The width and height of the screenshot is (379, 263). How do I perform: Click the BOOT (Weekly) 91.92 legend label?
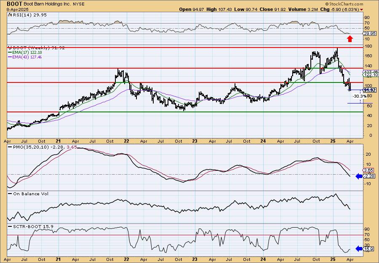[38, 48]
